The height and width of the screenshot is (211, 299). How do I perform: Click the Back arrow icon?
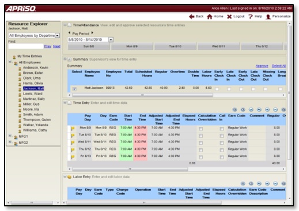tap(191, 17)
